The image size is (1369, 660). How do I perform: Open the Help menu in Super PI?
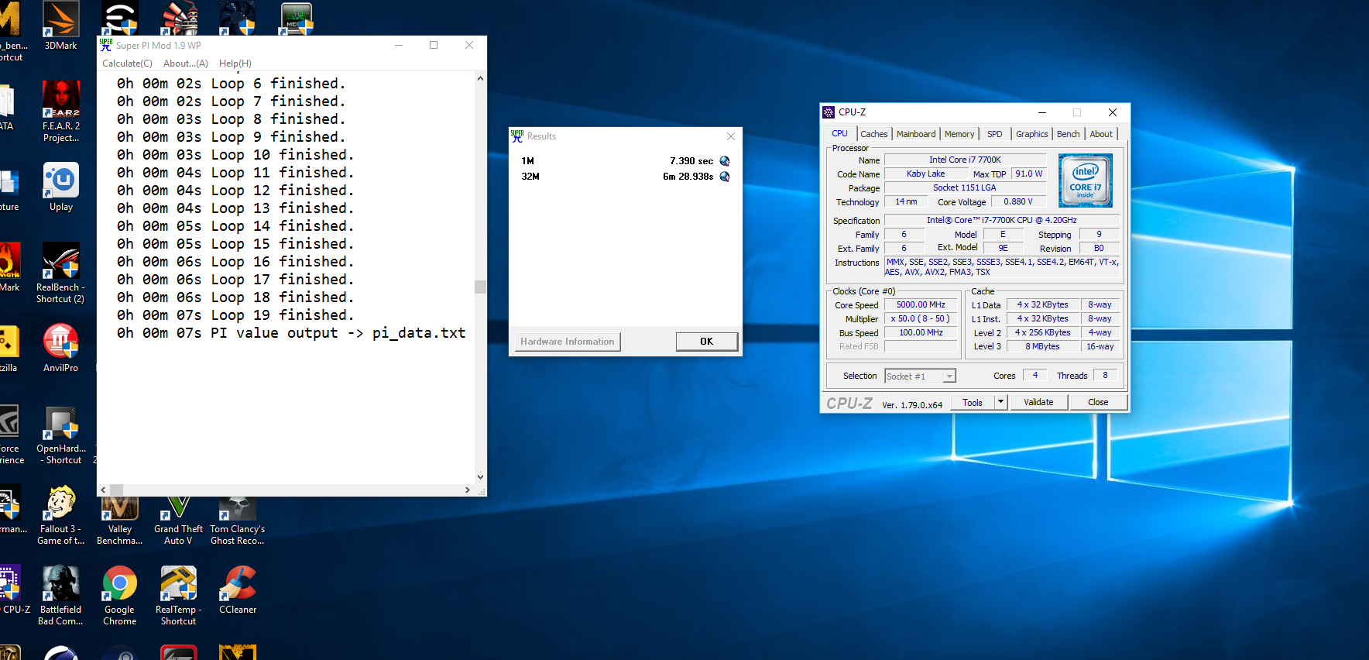coord(235,64)
